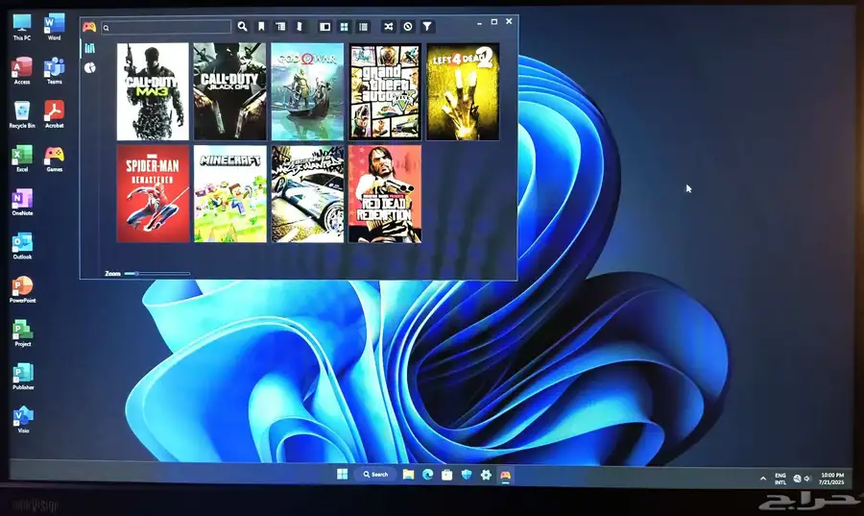
Task: Open the Statistics pie chart sidebar icon
Action: click(90, 68)
